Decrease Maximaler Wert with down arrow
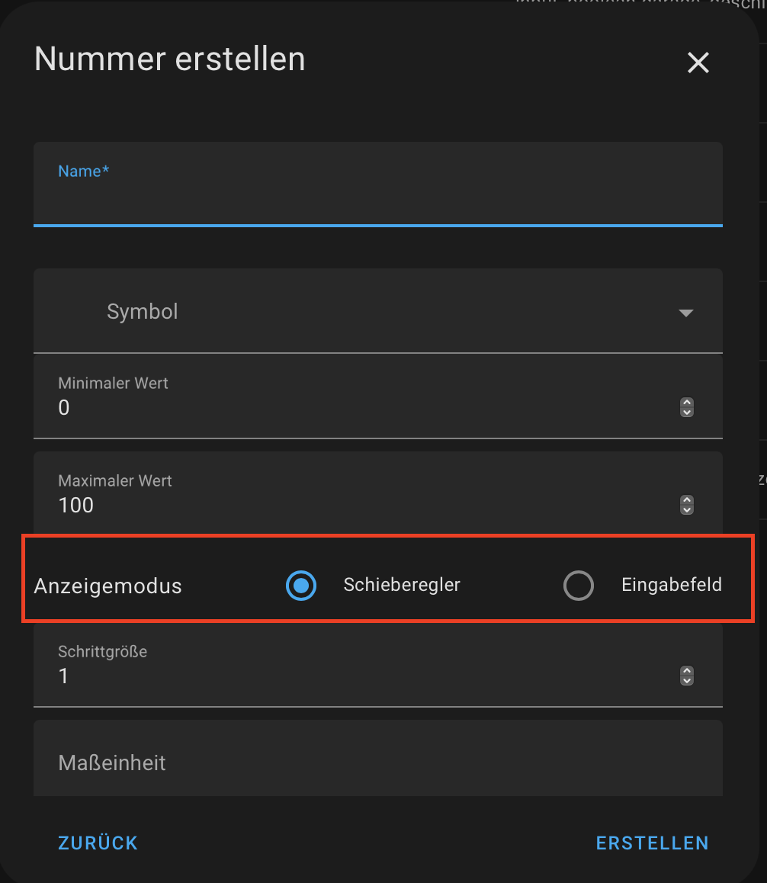 click(686, 509)
